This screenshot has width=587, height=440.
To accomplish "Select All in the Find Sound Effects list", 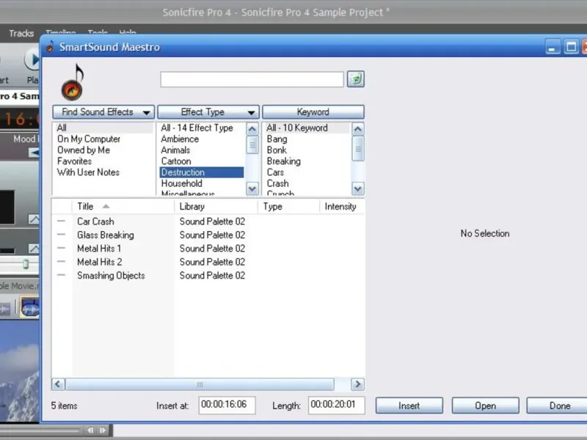I will 103,128.
